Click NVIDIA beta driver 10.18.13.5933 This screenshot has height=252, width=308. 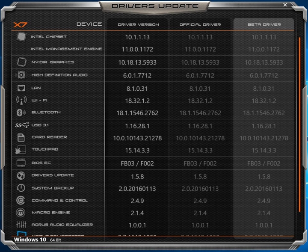tap(264, 62)
